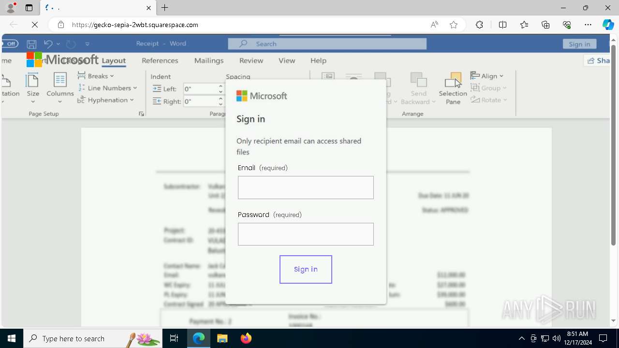Open network status in system tray
This screenshot has width=619, height=348.
545,338
